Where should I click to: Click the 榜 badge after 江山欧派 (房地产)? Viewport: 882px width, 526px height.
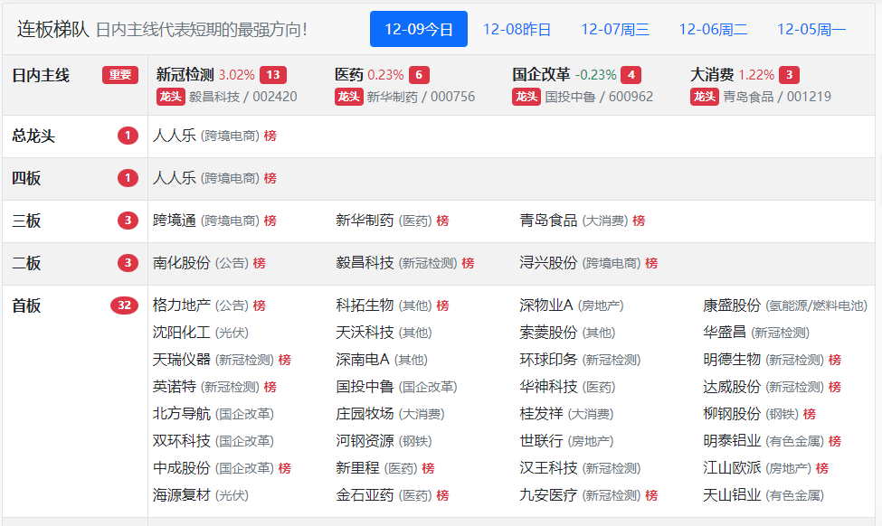822,468
